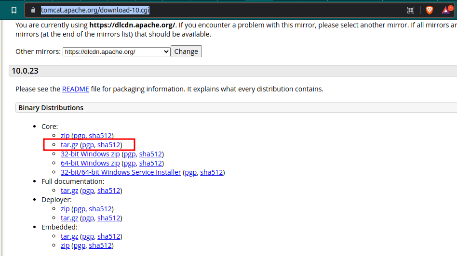Click the bold https://dlcdn.apache.org/ mirror text
This screenshot has width=457, height=256.
tap(132, 26)
